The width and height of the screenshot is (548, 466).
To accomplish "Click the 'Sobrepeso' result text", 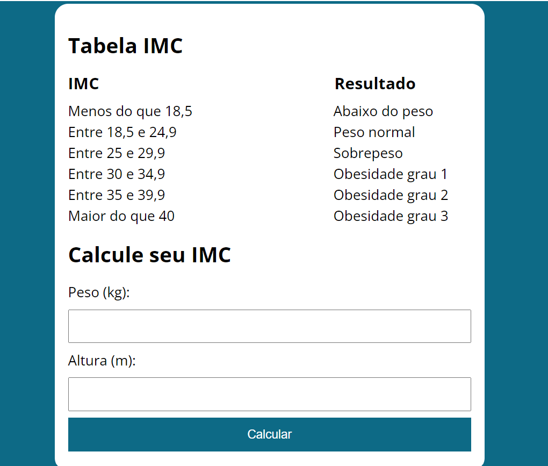I will click(367, 153).
